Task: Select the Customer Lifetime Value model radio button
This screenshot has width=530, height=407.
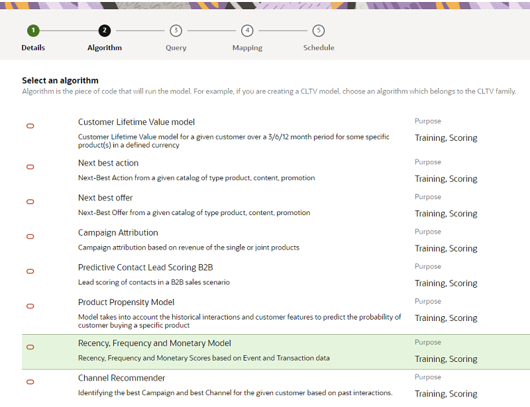Action: (30, 126)
